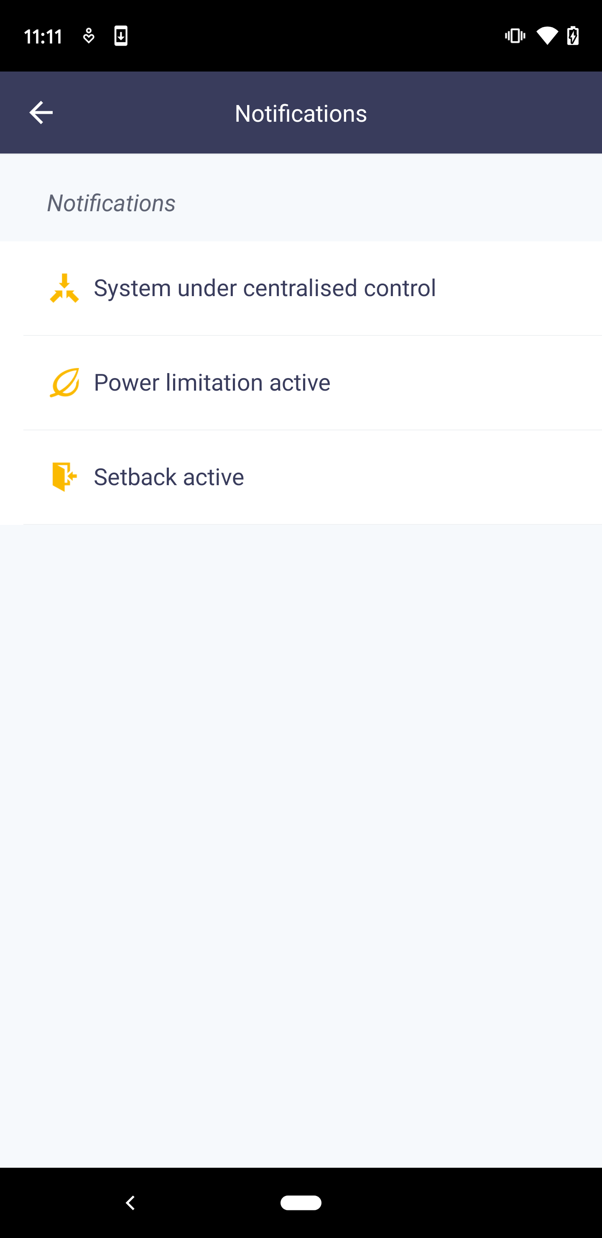Click the power limitation leaf icon

[64, 383]
